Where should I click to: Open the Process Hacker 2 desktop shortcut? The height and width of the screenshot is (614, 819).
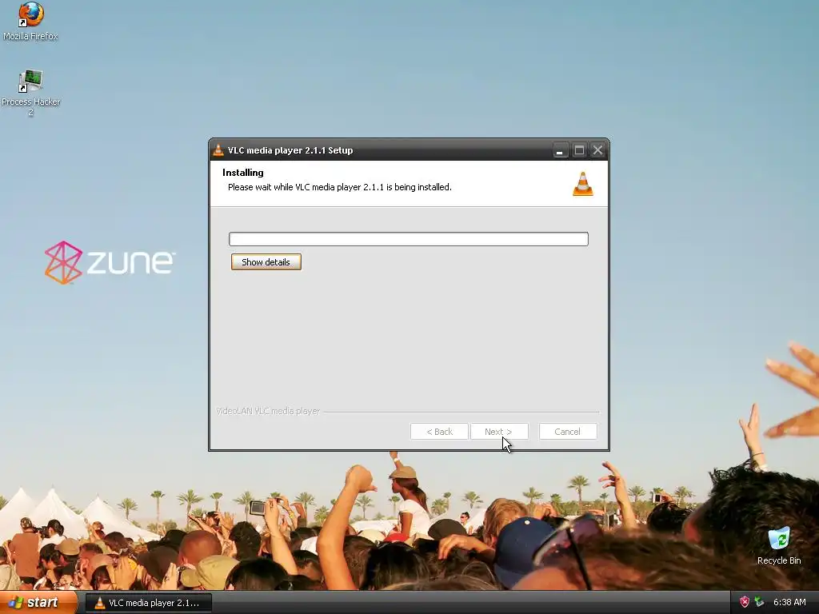[x=30, y=93]
